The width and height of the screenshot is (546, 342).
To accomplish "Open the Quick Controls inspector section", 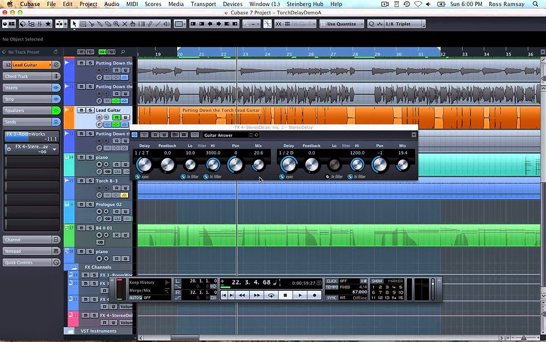I will click(x=32, y=263).
